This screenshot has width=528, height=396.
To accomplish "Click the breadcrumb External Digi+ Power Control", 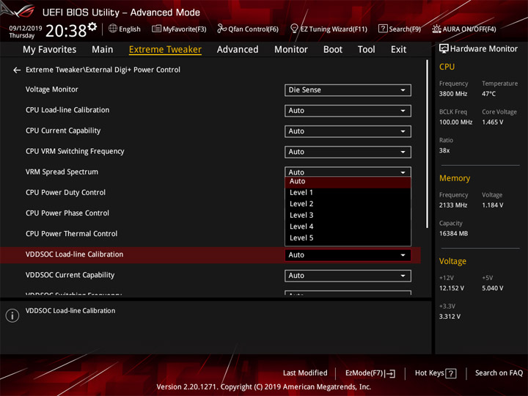I will (x=133, y=70).
